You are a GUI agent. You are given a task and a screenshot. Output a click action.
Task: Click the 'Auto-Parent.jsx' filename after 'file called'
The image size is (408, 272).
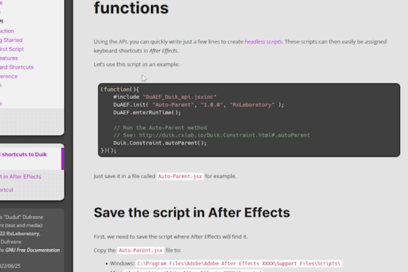(x=180, y=176)
